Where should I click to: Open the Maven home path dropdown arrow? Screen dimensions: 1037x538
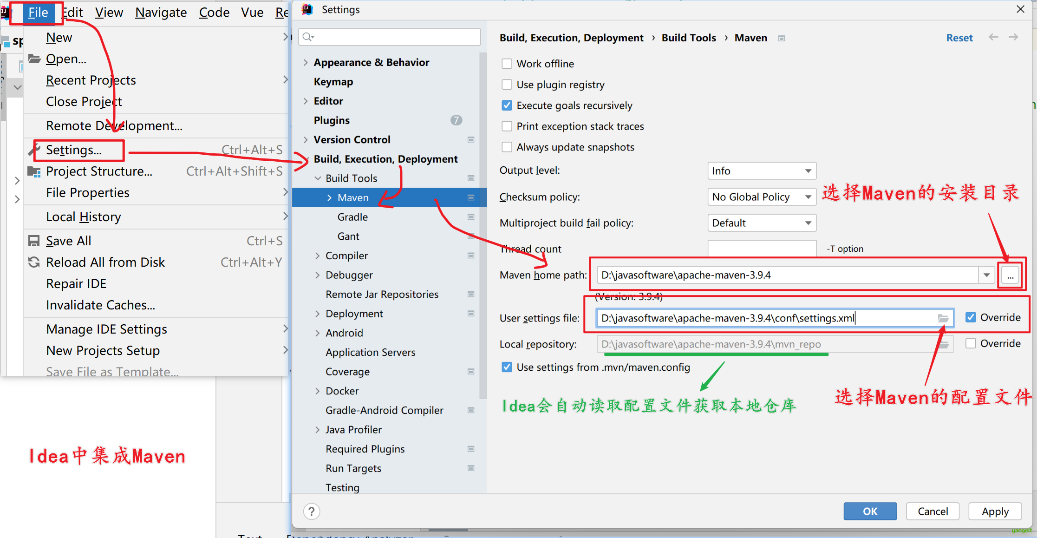(986, 275)
